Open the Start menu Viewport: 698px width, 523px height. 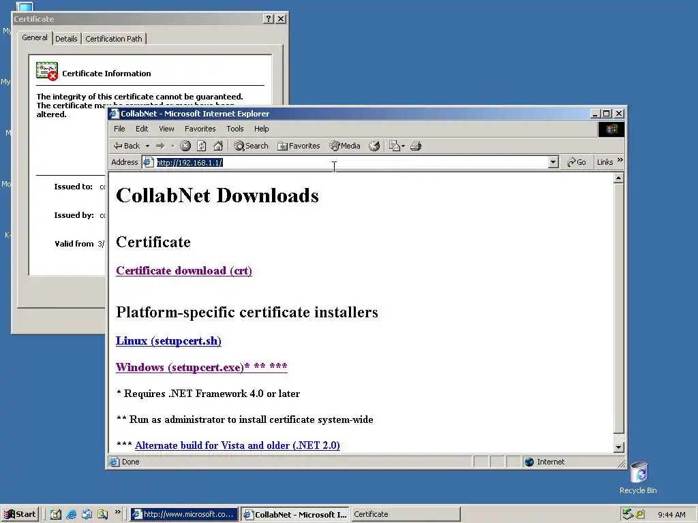pyautogui.click(x=20, y=514)
